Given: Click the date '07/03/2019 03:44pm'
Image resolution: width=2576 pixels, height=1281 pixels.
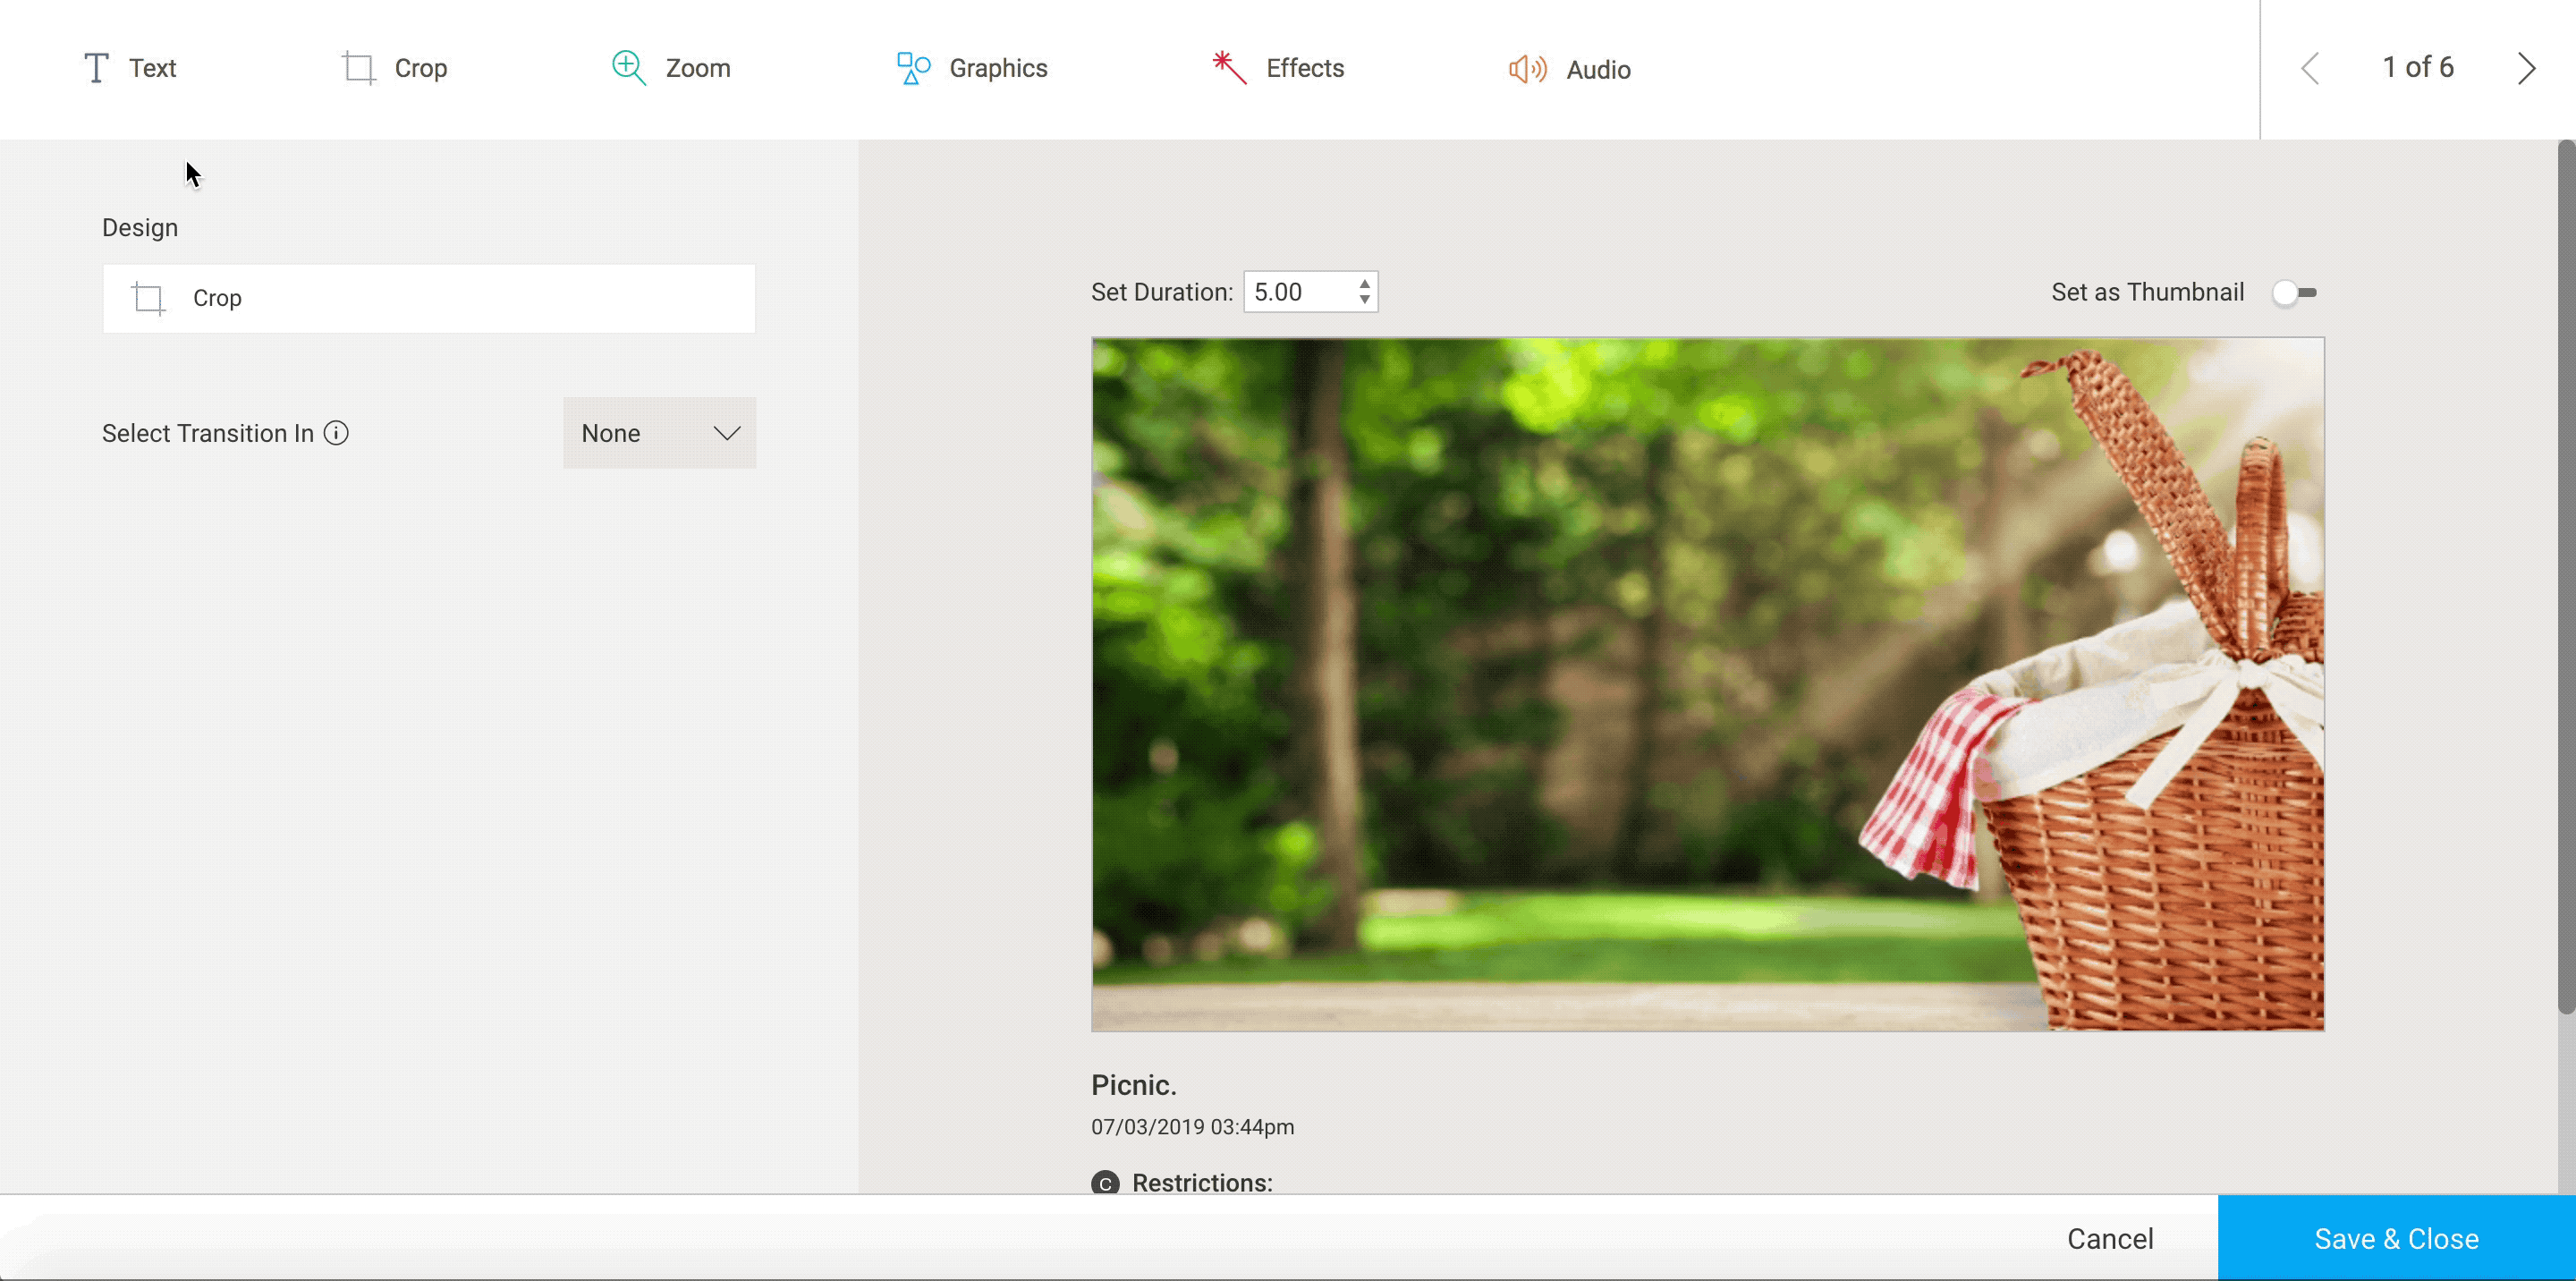Looking at the screenshot, I should click(1192, 1127).
